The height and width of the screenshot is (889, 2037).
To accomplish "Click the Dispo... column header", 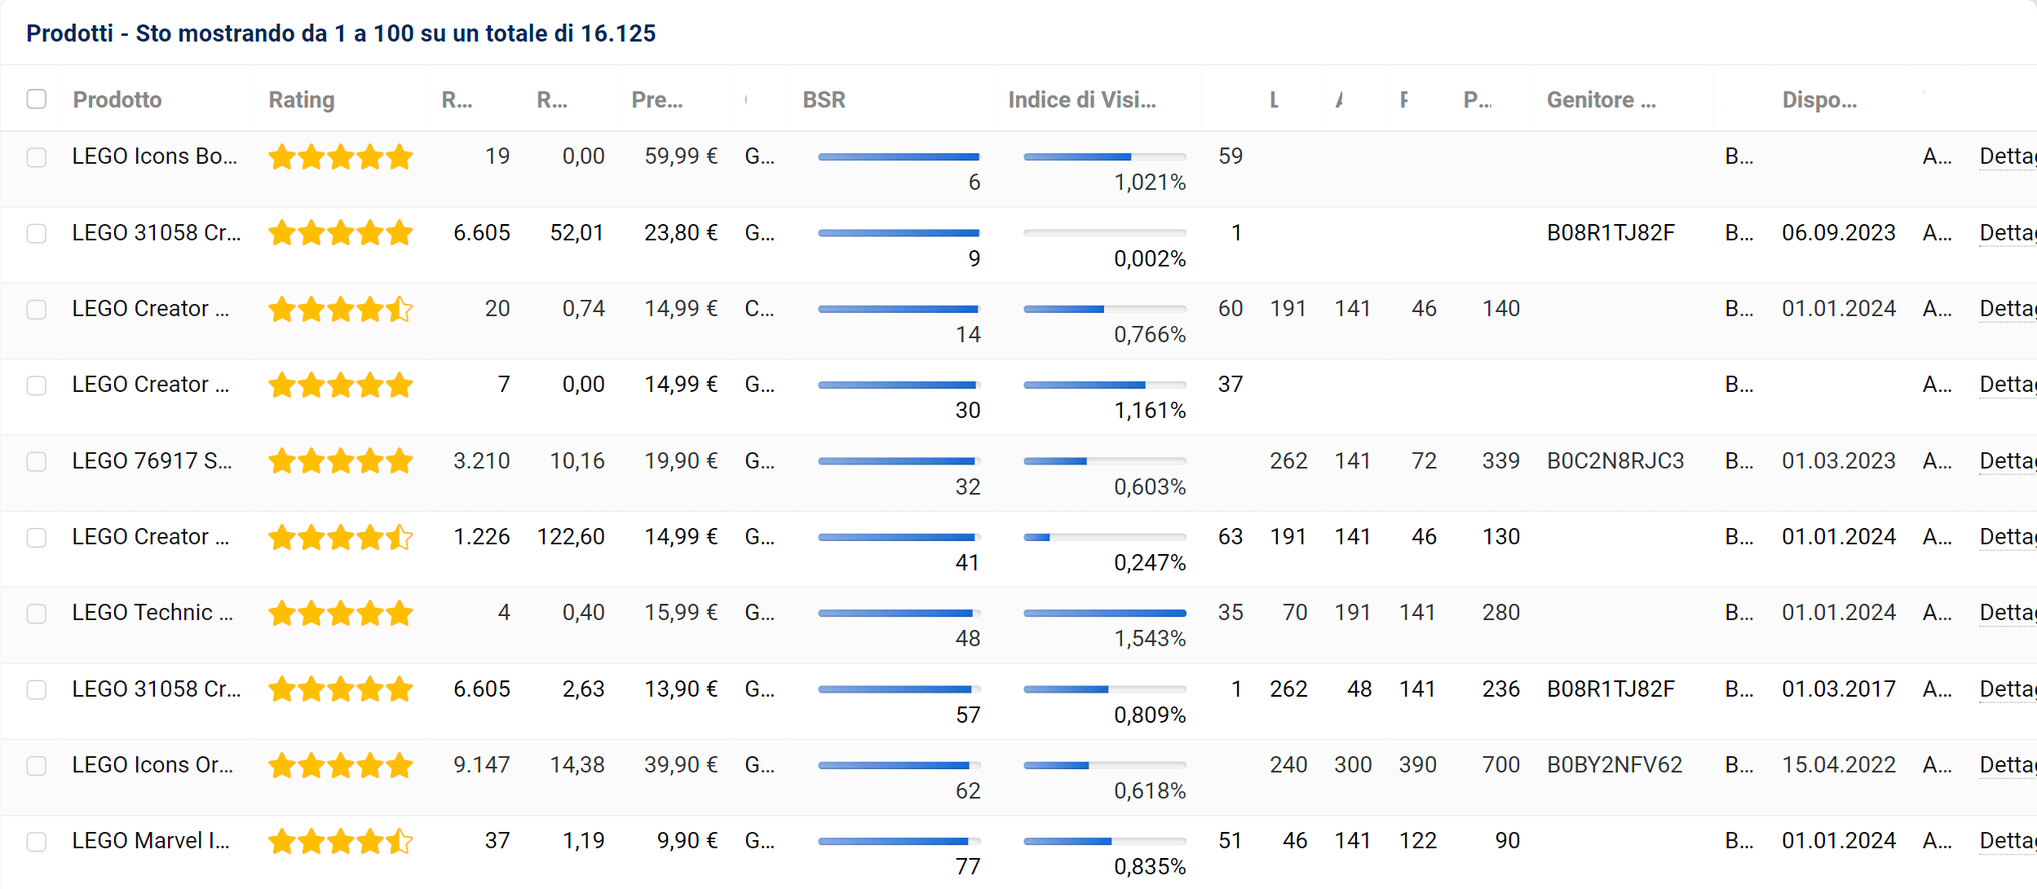I will click(1819, 99).
